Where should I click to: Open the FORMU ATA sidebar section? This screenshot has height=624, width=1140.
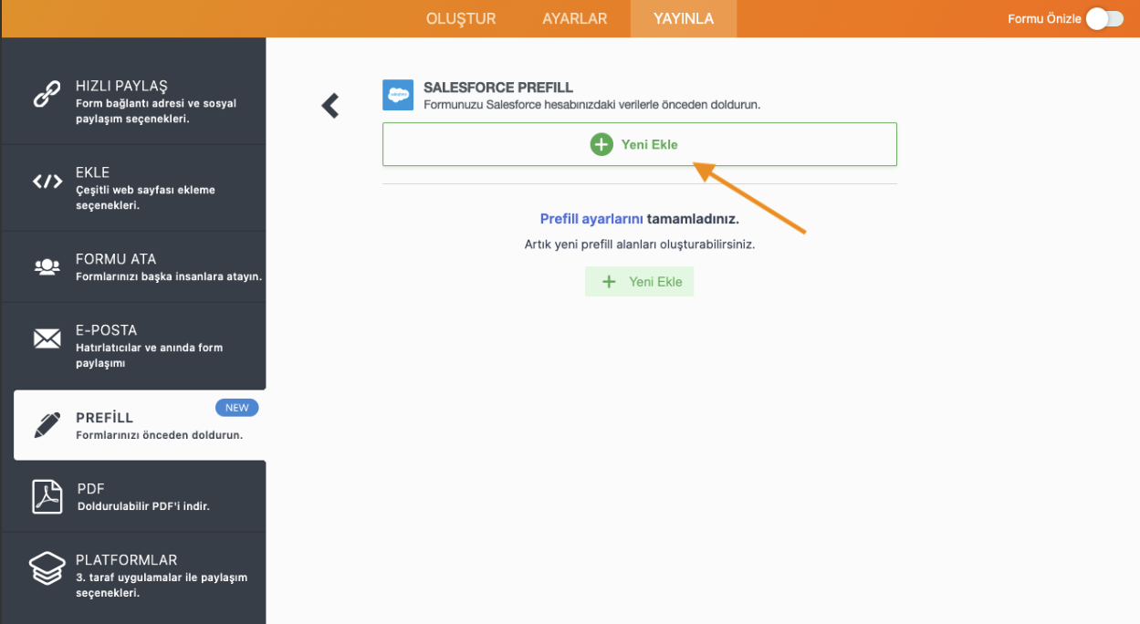coord(133,266)
